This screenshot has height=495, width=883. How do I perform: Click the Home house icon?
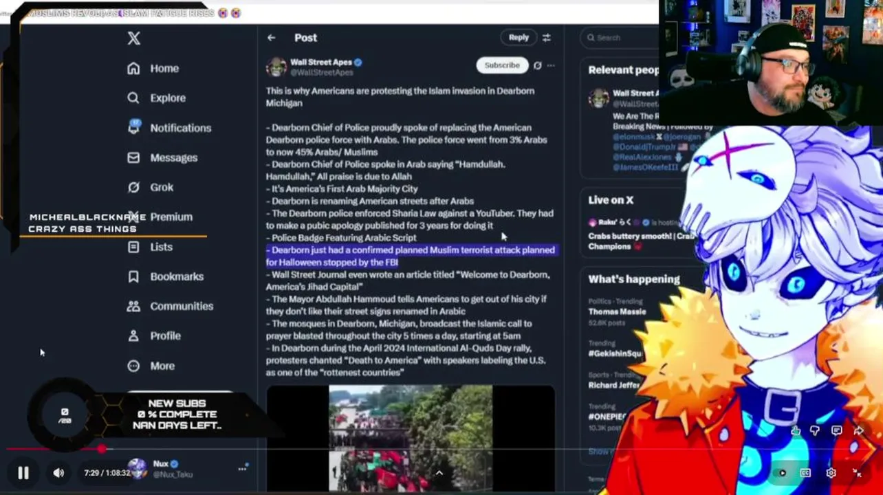point(133,68)
